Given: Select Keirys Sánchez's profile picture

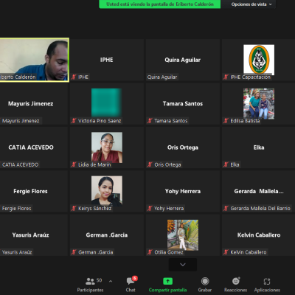Looking at the screenshot, I should coord(107,191).
